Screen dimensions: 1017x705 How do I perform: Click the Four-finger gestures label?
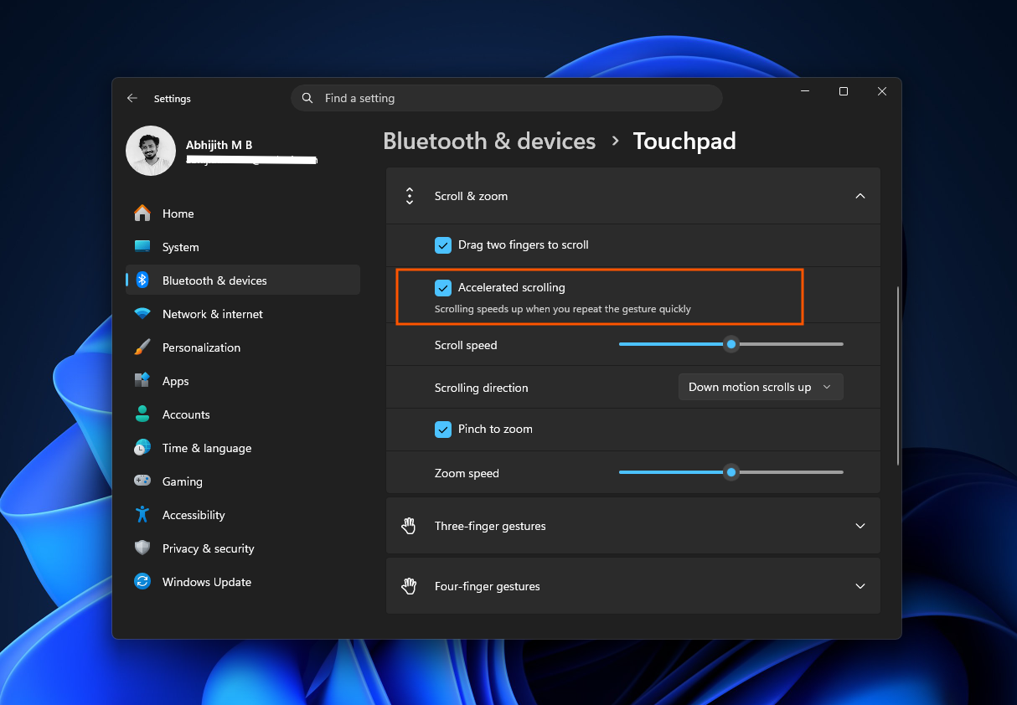point(488,586)
